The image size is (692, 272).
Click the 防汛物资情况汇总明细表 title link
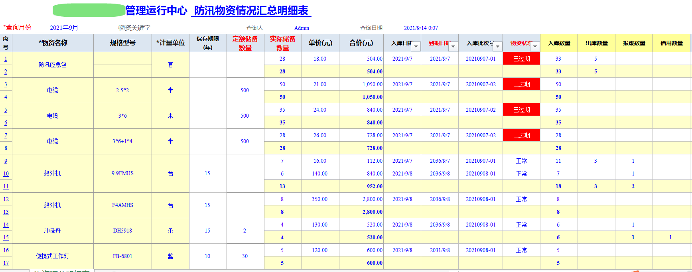coord(251,11)
